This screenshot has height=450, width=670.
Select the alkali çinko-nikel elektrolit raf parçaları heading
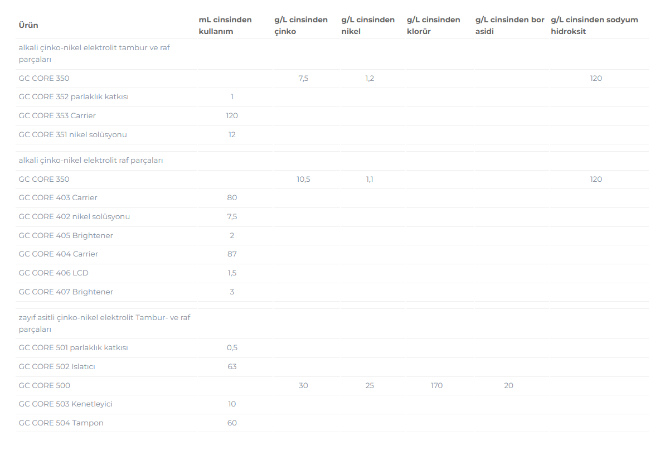[x=90, y=161]
